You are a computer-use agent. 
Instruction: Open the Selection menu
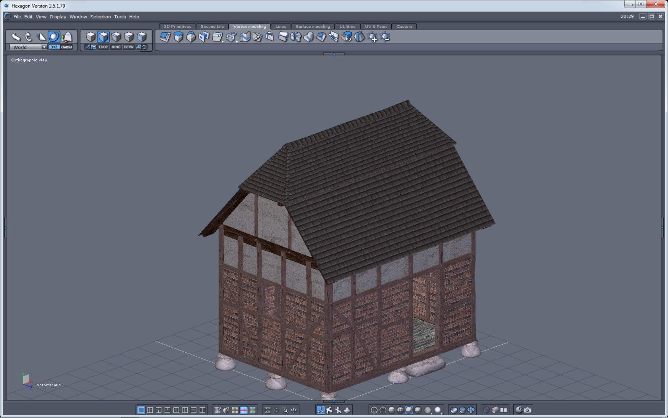click(100, 17)
